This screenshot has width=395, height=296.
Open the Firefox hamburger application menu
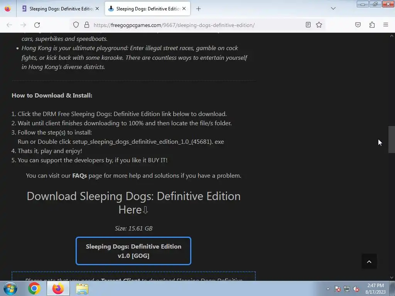pyautogui.click(x=386, y=25)
